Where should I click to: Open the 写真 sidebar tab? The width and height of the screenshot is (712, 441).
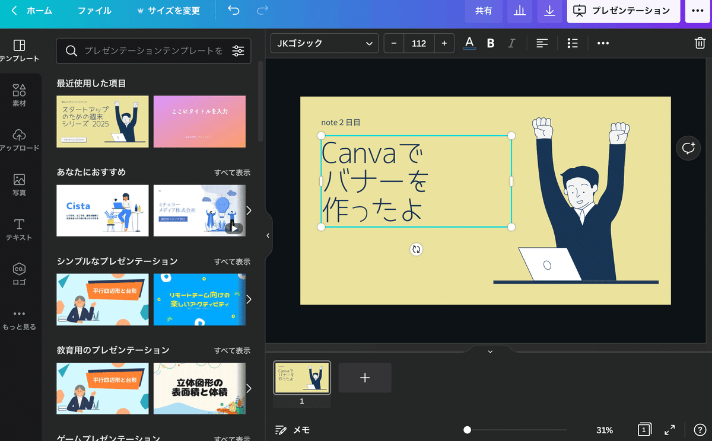pyautogui.click(x=19, y=184)
